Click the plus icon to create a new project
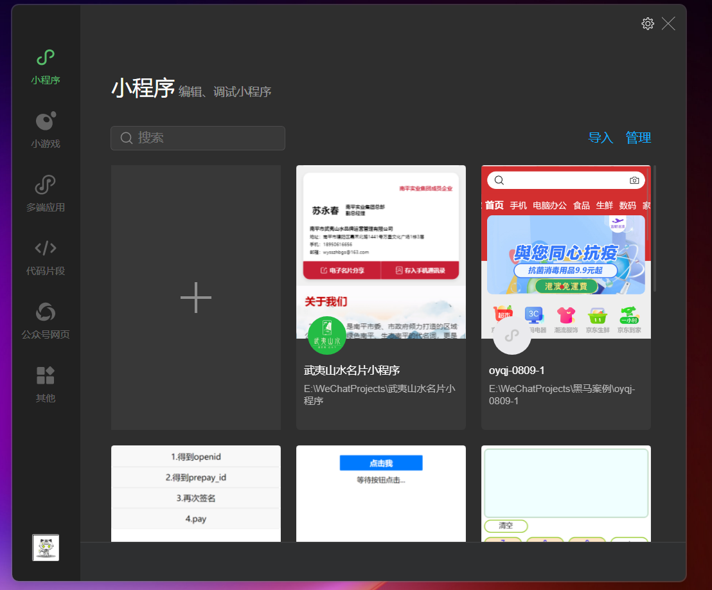The width and height of the screenshot is (712, 590). click(x=195, y=297)
